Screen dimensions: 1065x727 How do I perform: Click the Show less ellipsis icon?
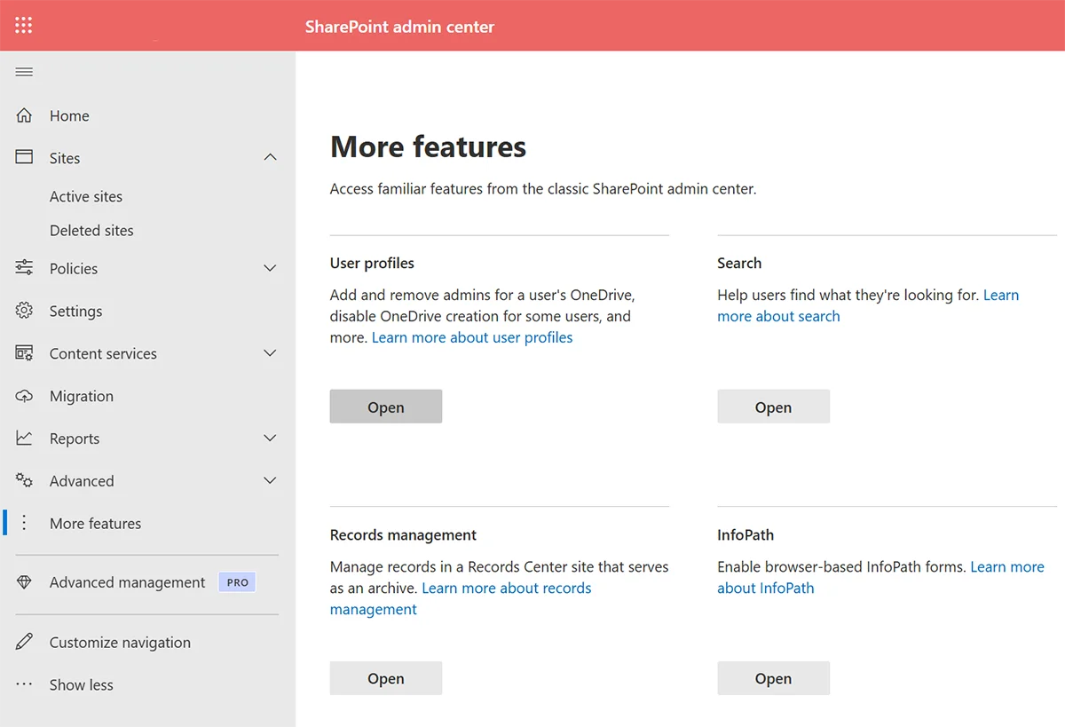22,684
